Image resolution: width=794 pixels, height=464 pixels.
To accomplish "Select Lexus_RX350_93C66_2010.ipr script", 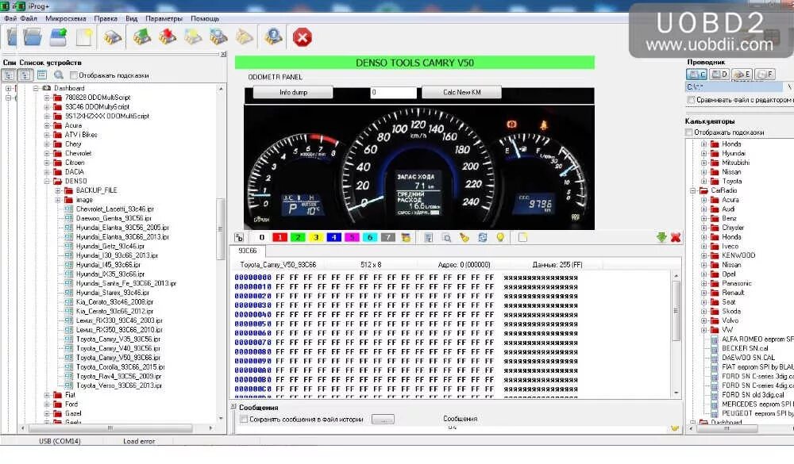I will click(119, 330).
